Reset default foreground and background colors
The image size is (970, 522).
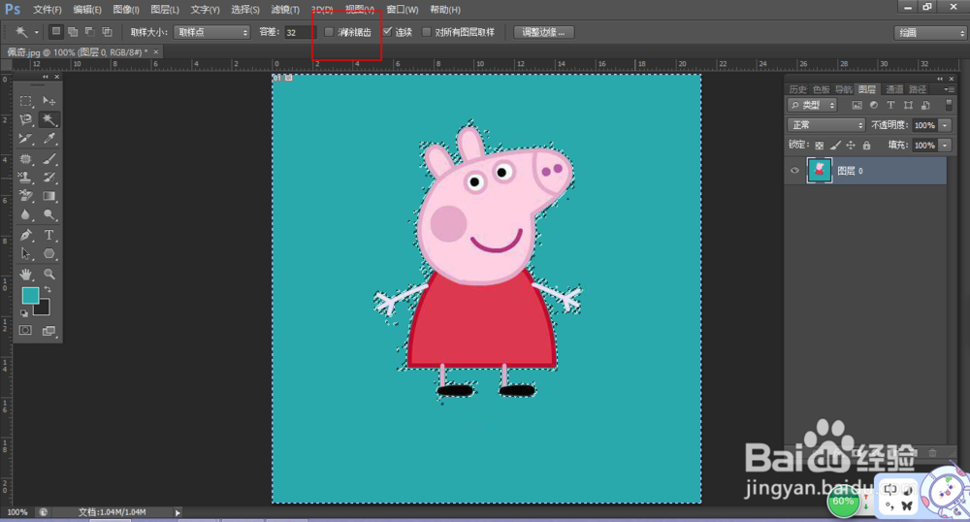tap(24, 313)
